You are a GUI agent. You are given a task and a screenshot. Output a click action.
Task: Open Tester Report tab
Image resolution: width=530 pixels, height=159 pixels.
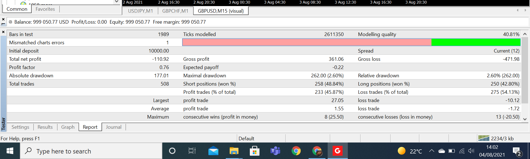90,127
